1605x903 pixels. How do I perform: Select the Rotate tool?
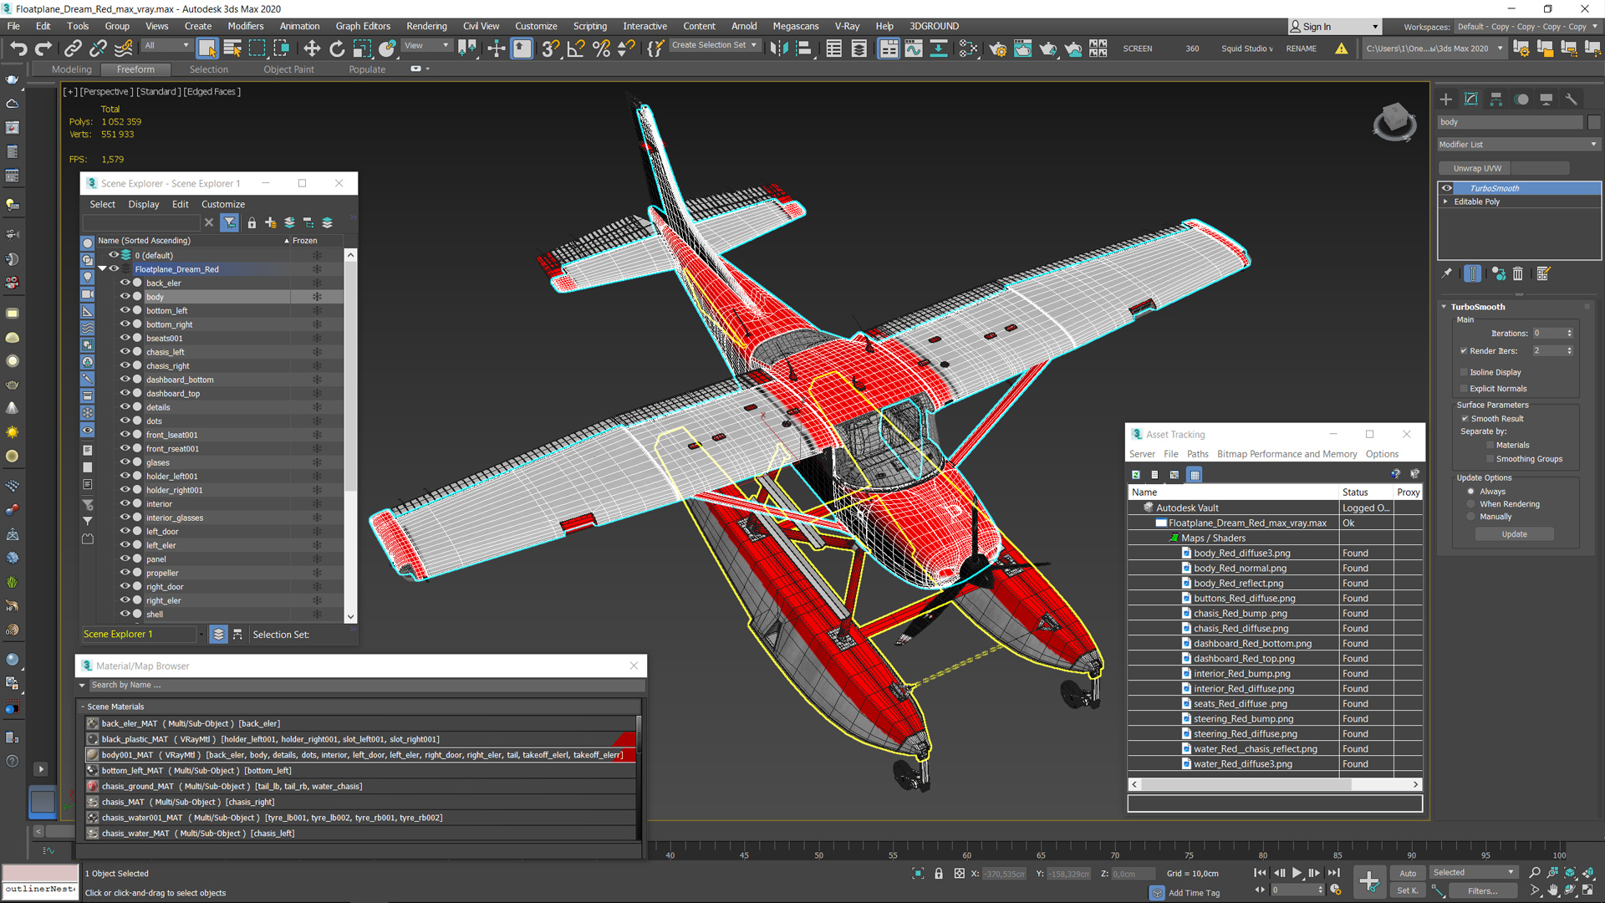pyautogui.click(x=337, y=48)
